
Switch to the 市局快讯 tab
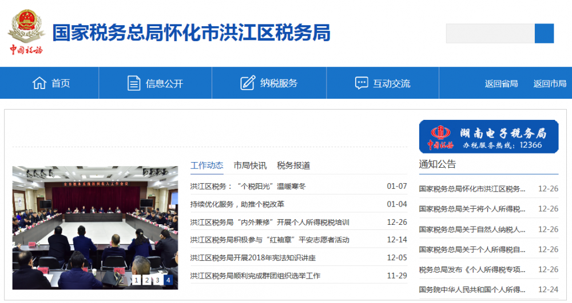[250, 165]
